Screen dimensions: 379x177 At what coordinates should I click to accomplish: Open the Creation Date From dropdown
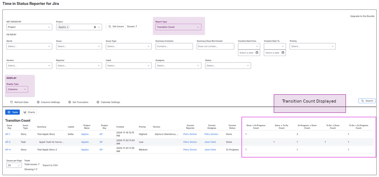249,46
